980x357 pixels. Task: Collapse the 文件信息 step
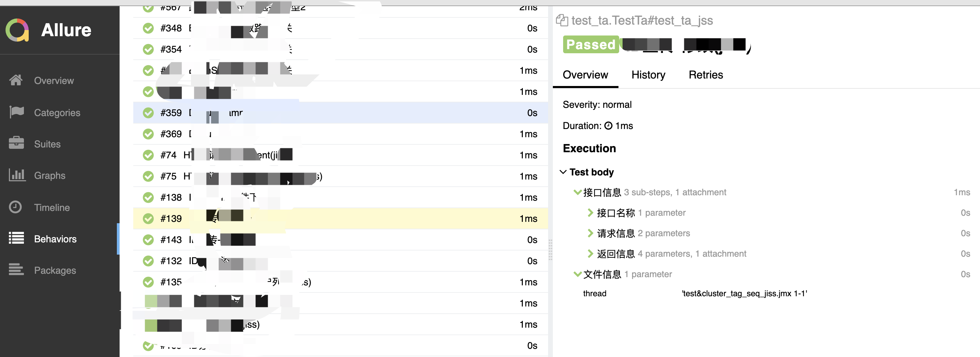pyautogui.click(x=577, y=274)
